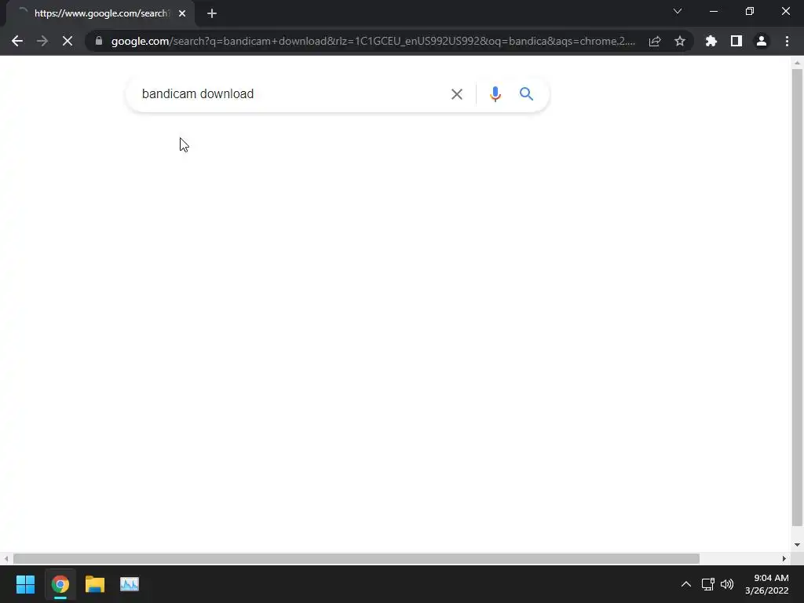Close the Google search tab
Image resolution: width=804 pixels, height=603 pixels.
click(182, 13)
